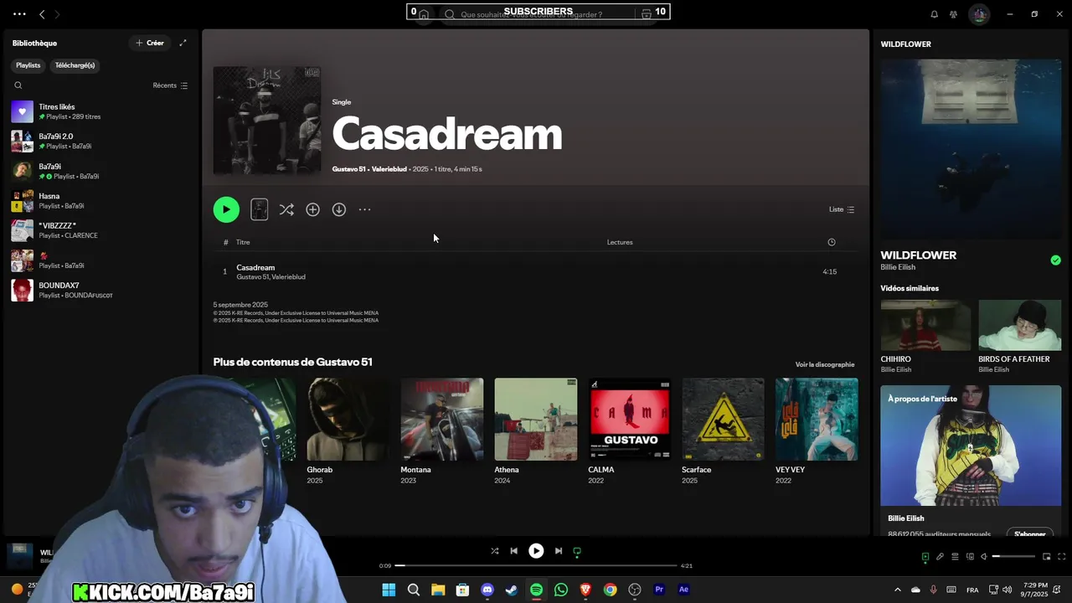The width and height of the screenshot is (1072, 603).
Task: Expand the Bibliothèque panel with arrows icon
Action: pyautogui.click(x=183, y=43)
